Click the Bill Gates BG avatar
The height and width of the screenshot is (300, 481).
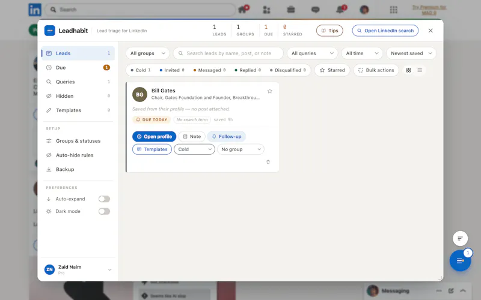tap(139, 95)
